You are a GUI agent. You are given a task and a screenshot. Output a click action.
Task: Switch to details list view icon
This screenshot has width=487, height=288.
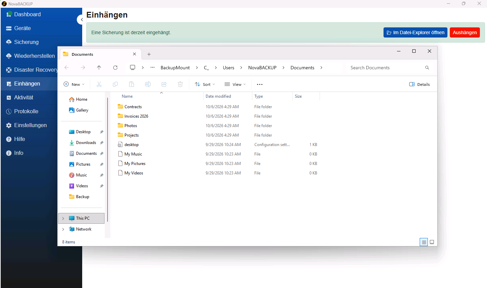coord(424,242)
